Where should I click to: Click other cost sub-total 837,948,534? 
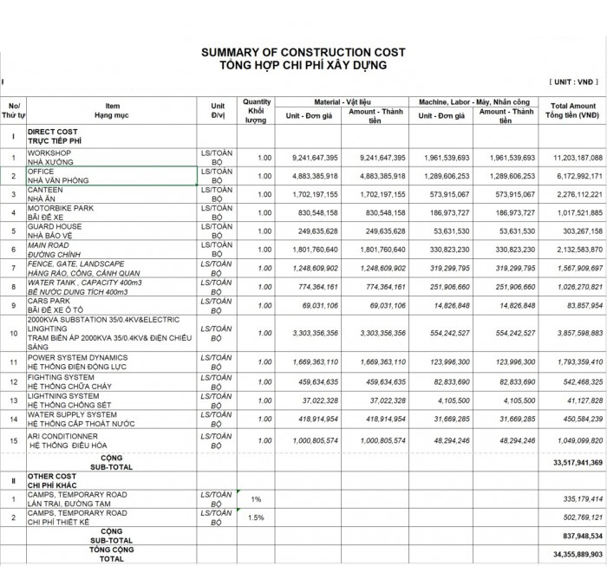571,535
